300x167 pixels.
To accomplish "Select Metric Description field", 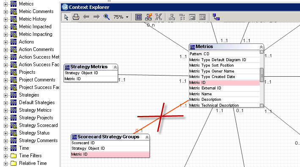I will (x=224, y=100).
